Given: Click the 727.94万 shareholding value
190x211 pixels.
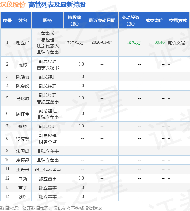Looking at the screenshot, I should pos(75,43).
